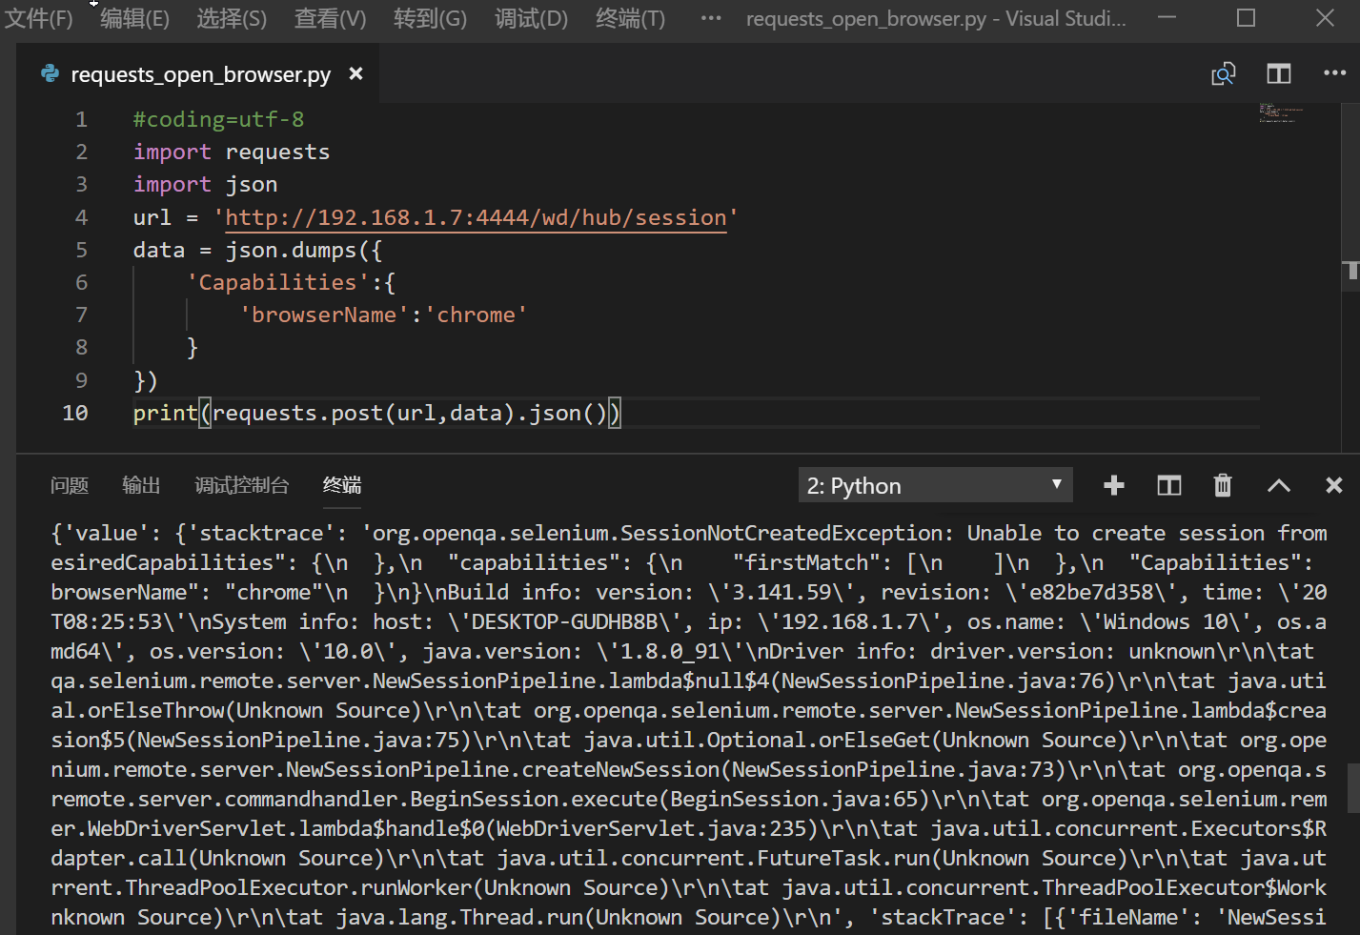Click 'import json' on line 3
The width and height of the screenshot is (1360, 935).
[205, 184]
